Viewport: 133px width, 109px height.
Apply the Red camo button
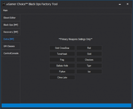click(x=89, y=48)
